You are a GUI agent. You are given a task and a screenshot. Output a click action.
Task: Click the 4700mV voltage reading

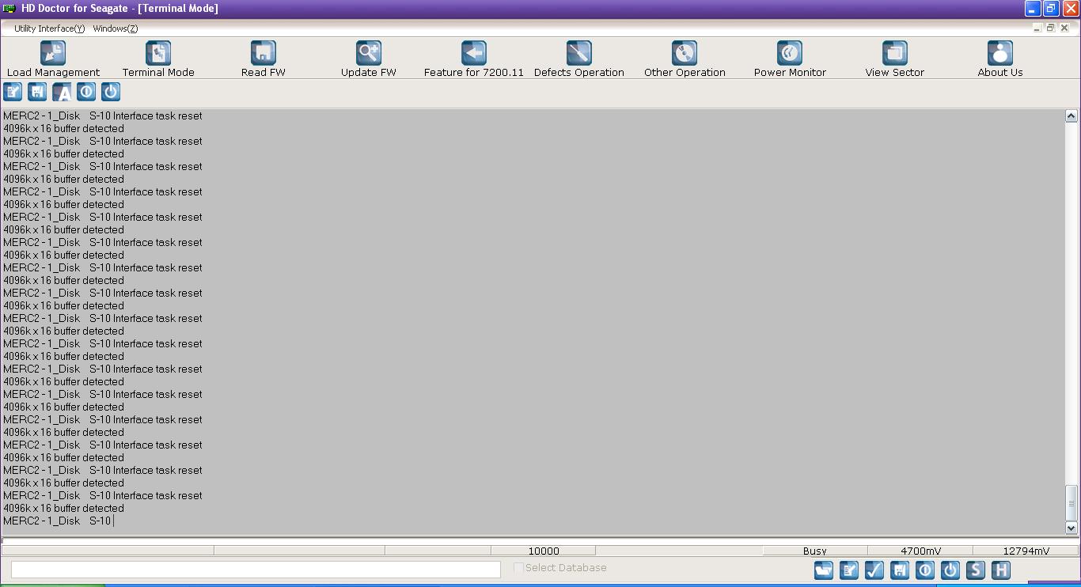click(x=920, y=551)
